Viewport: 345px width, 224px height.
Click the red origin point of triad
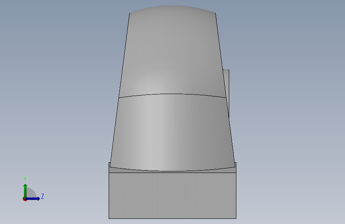coord(25,199)
